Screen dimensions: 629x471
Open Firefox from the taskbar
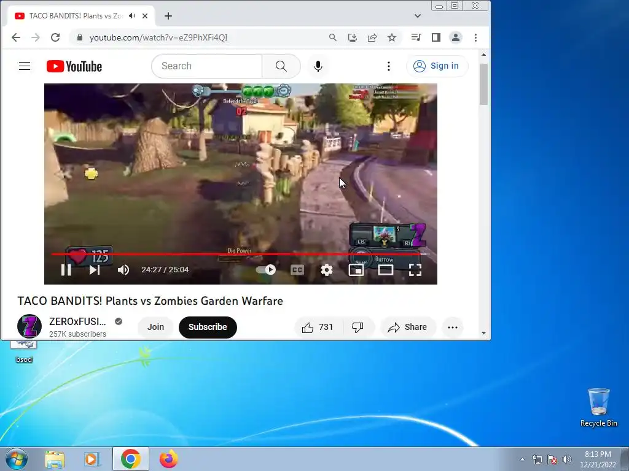point(168,459)
